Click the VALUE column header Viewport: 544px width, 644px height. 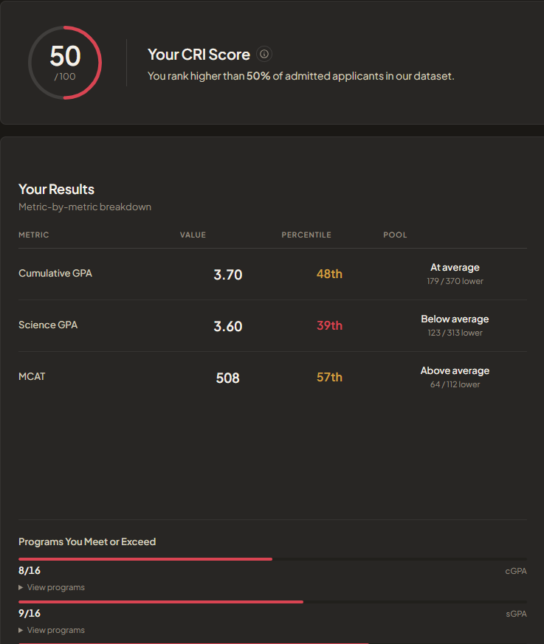pyautogui.click(x=193, y=235)
